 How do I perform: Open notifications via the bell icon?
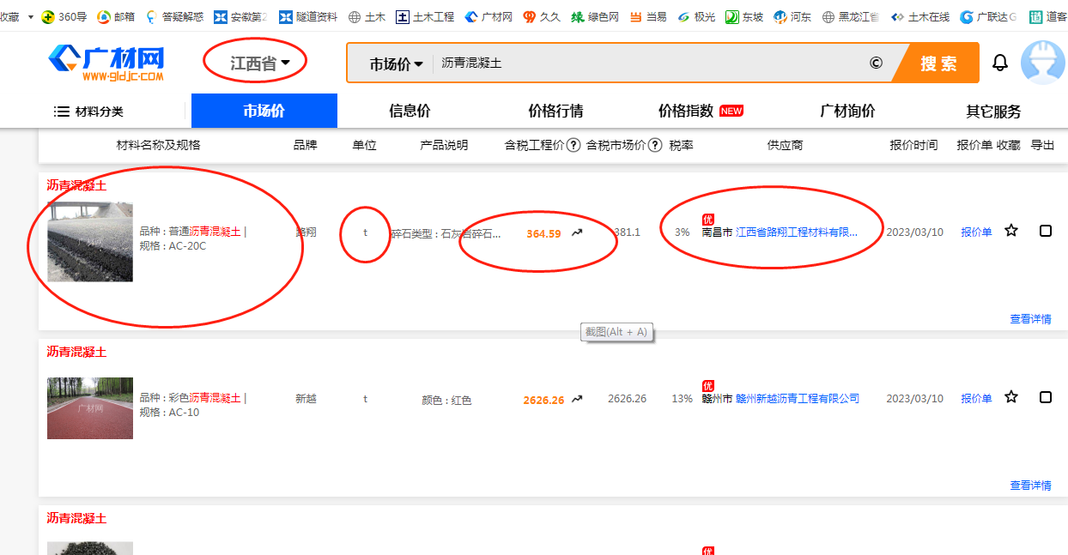coord(999,63)
